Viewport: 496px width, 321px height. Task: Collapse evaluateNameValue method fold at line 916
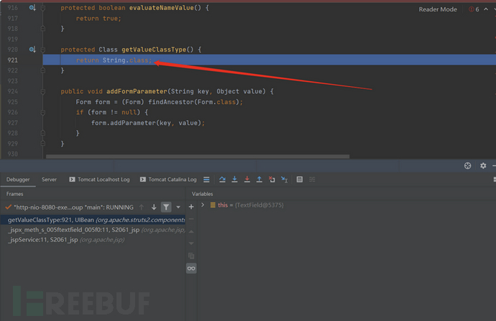[42, 8]
